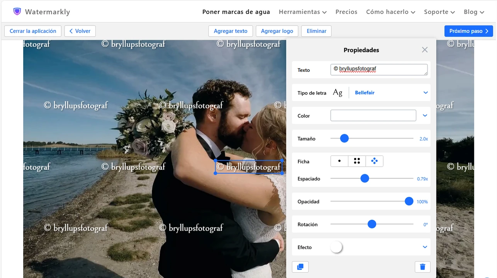Click the Agregar texto button
This screenshot has height=278, width=497.
pos(231,31)
